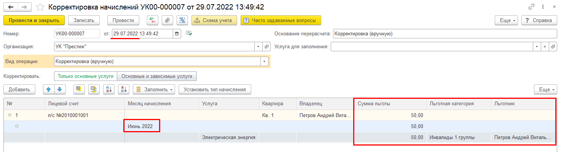Open the 'Организация' dropdown list

[258, 47]
